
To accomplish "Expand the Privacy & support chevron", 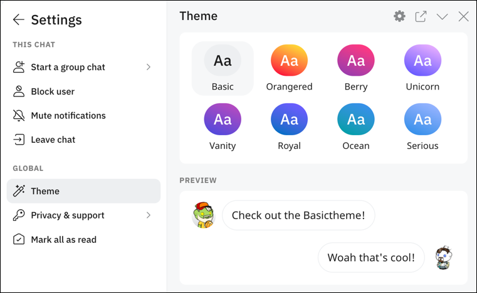I will click(149, 215).
